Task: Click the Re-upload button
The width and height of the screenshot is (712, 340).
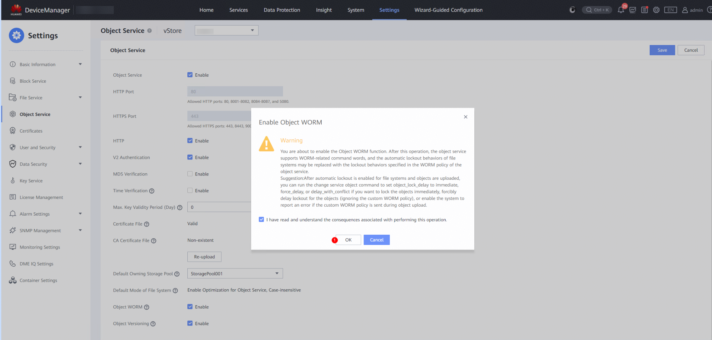Action: (204, 257)
